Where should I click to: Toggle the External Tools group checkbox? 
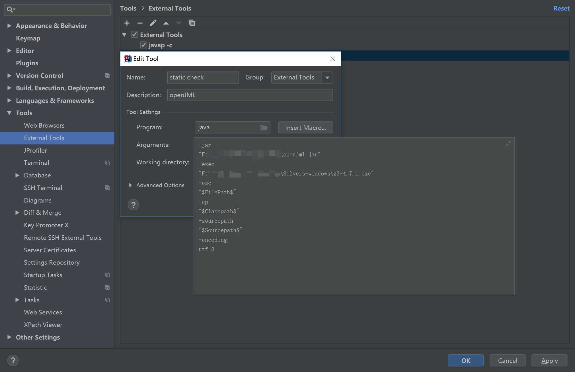click(134, 34)
